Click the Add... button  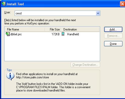pyautogui.click(x=113, y=29)
